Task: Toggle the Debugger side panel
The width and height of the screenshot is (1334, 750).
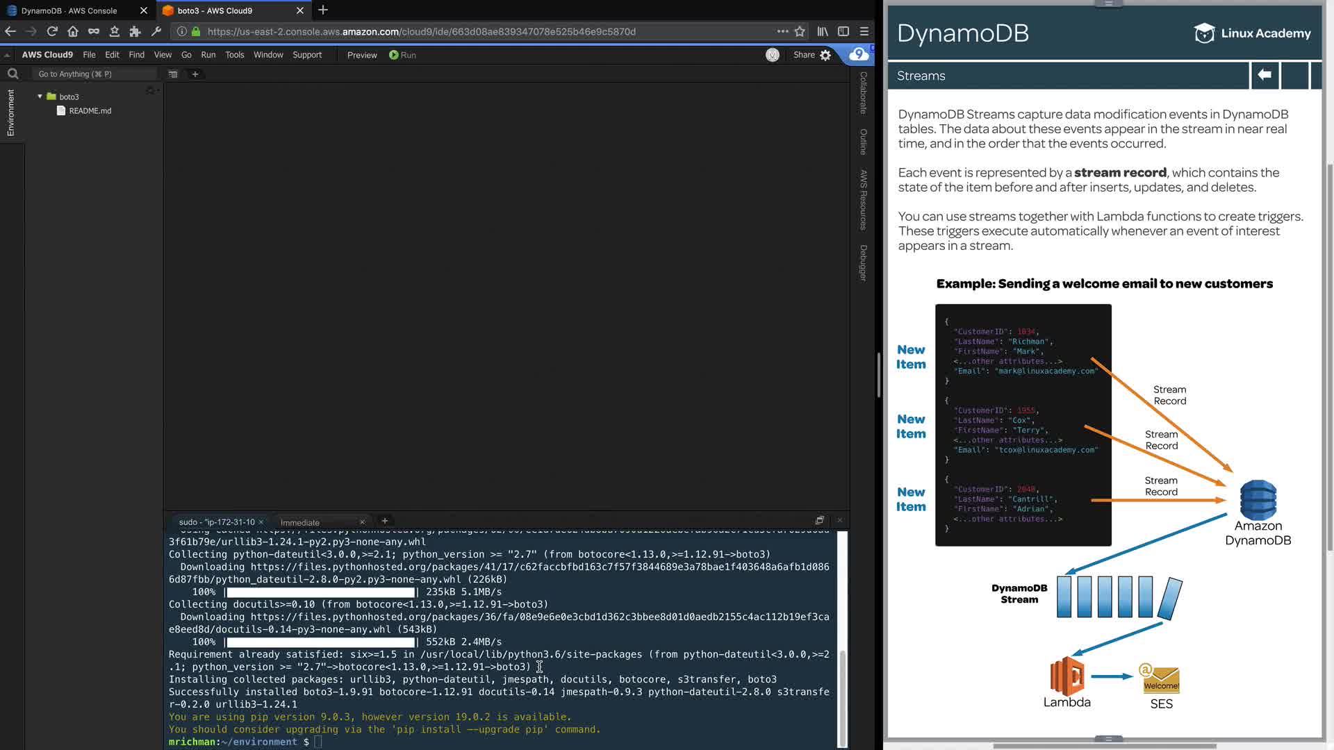Action: click(864, 262)
